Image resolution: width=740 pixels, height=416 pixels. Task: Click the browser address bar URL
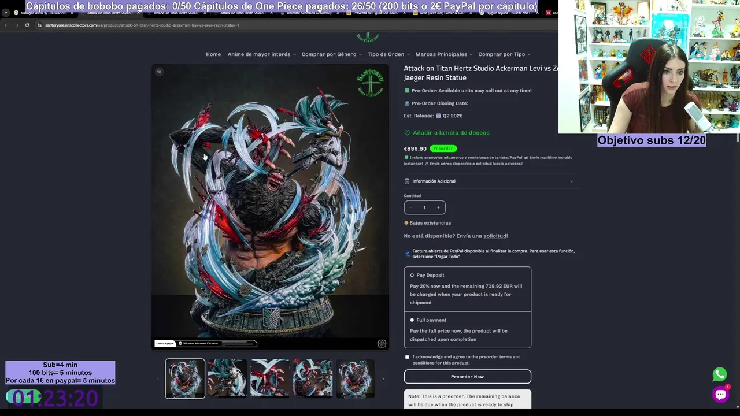click(x=142, y=25)
